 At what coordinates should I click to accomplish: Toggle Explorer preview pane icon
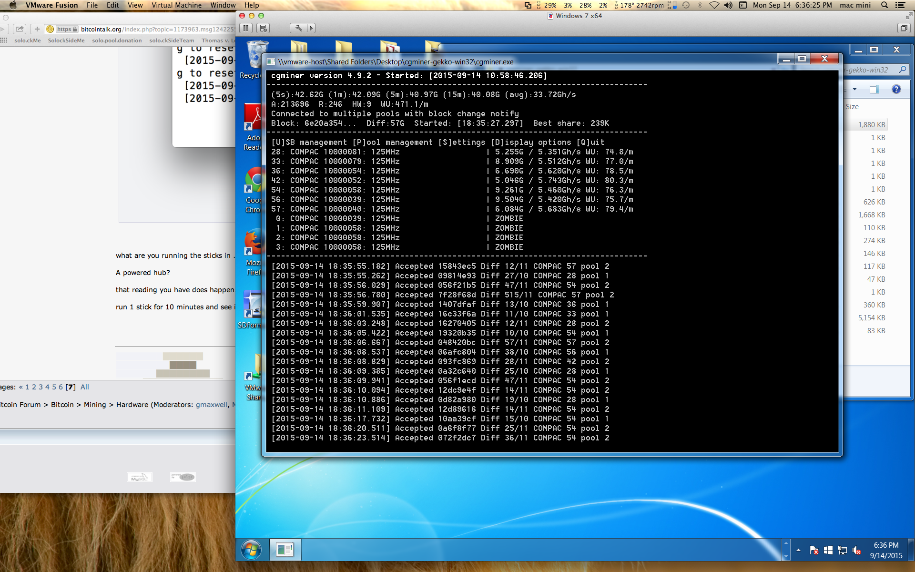point(874,89)
